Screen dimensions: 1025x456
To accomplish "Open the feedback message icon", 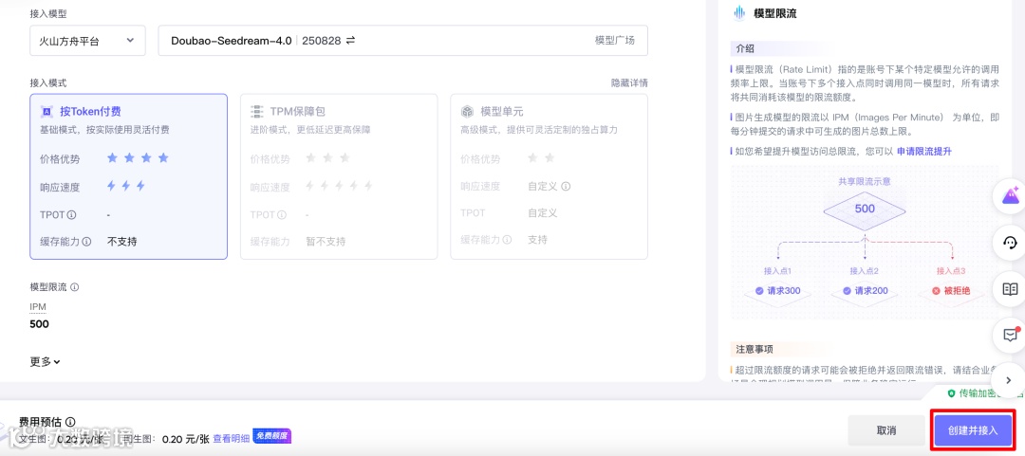I will coord(1009,334).
